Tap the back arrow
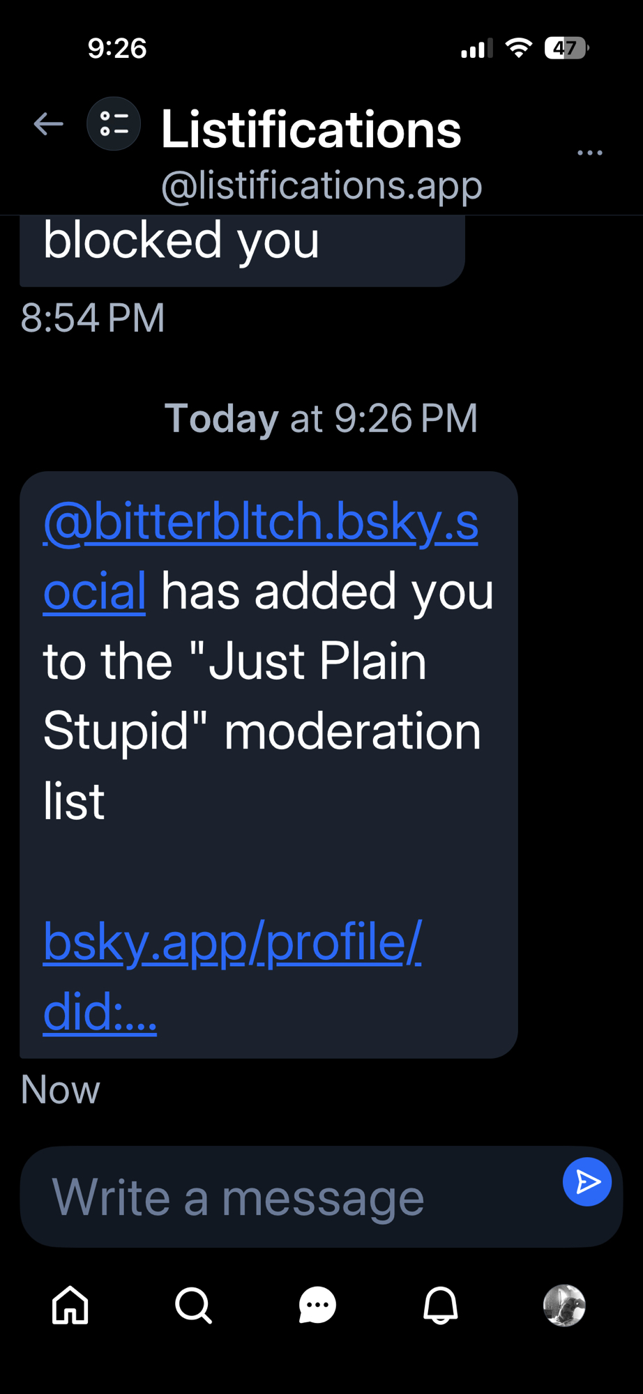 tap(48, 125)
